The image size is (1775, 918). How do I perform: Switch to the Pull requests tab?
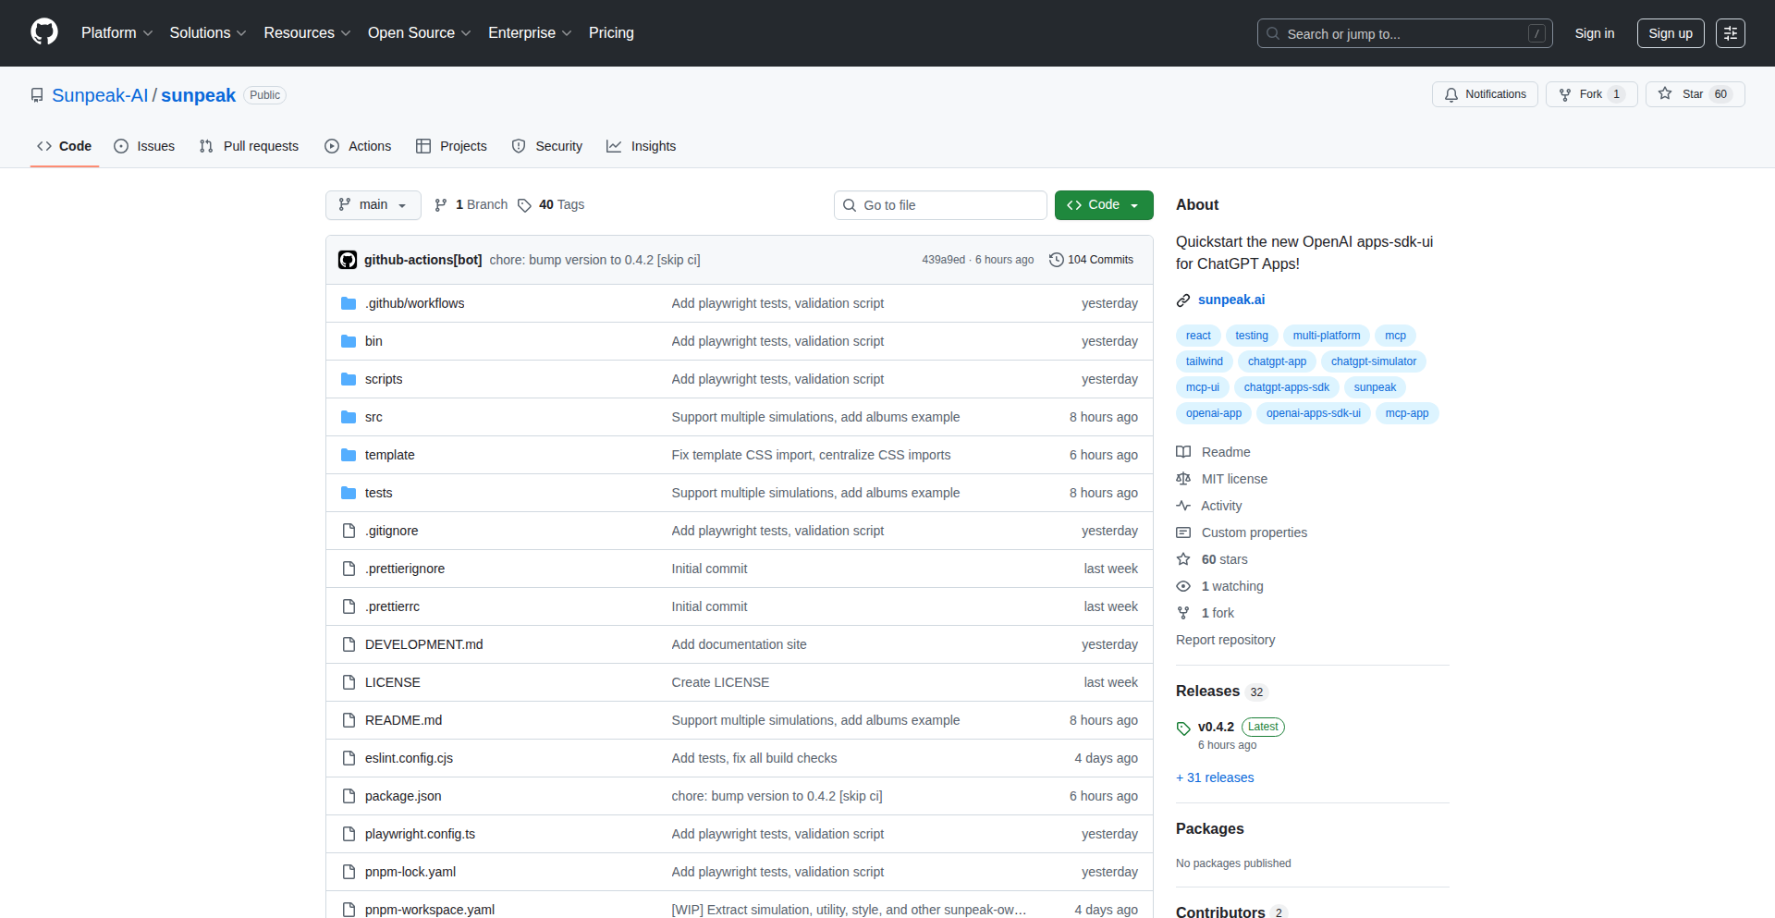(248, 146)
